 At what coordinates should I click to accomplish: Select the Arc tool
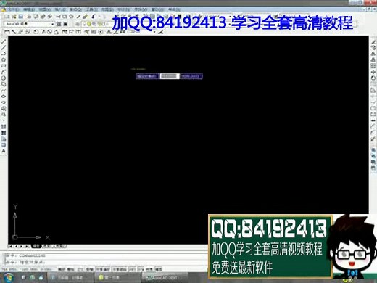point(4,72)
